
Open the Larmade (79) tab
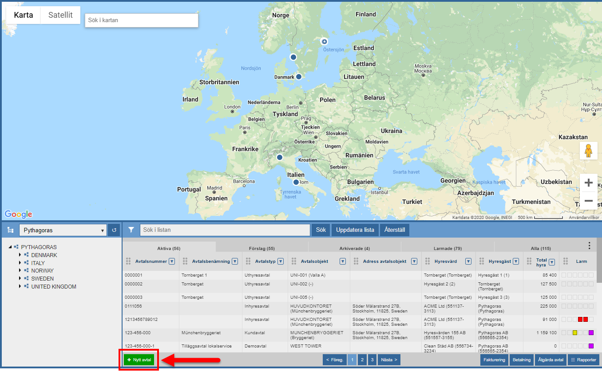448,248
